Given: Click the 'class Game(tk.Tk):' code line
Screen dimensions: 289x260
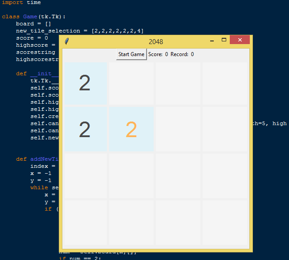Looking at the screenshot, I should pyautogui.click(x=34, y=17).
